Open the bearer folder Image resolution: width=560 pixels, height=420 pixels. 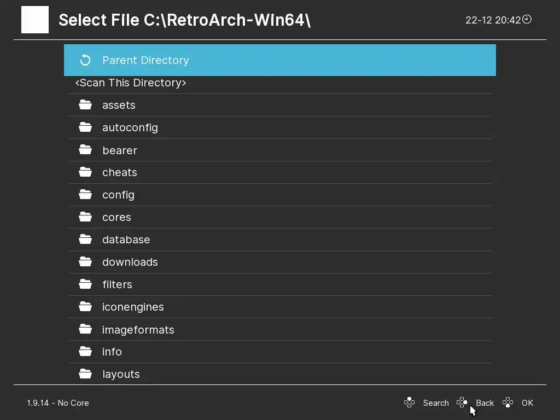tap(280, 150)
